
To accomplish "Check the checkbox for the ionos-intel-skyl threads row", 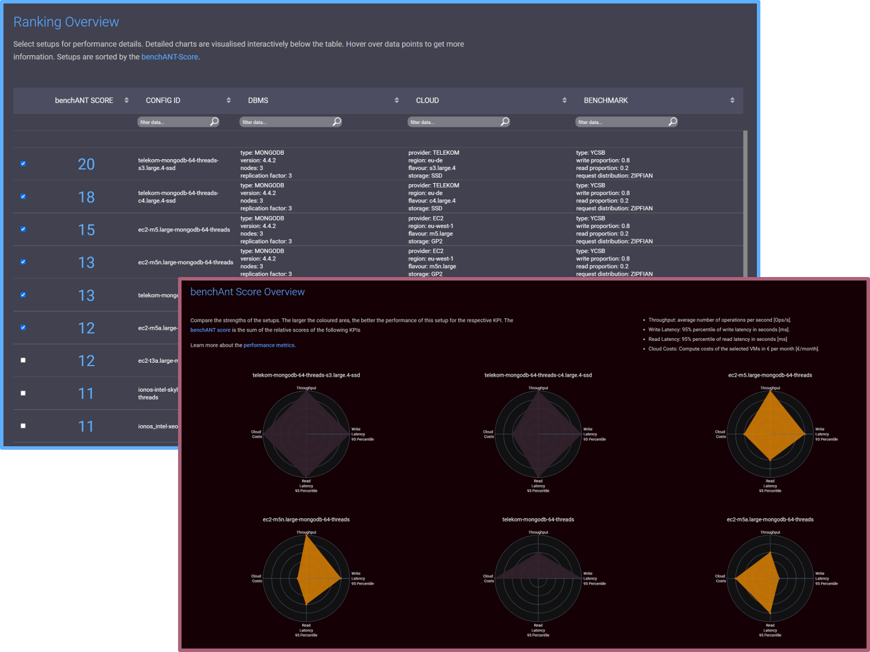I will [x=23, y=393].
